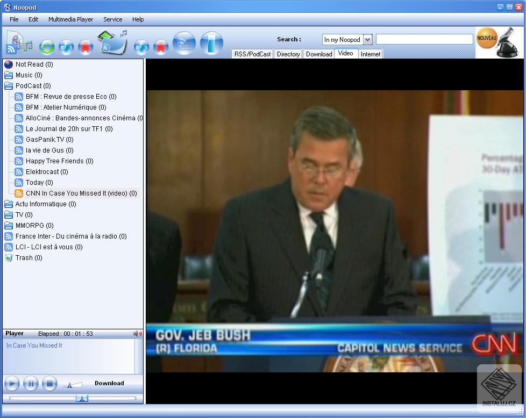Open the 'In Case You Missed It' link

(34, 345)
